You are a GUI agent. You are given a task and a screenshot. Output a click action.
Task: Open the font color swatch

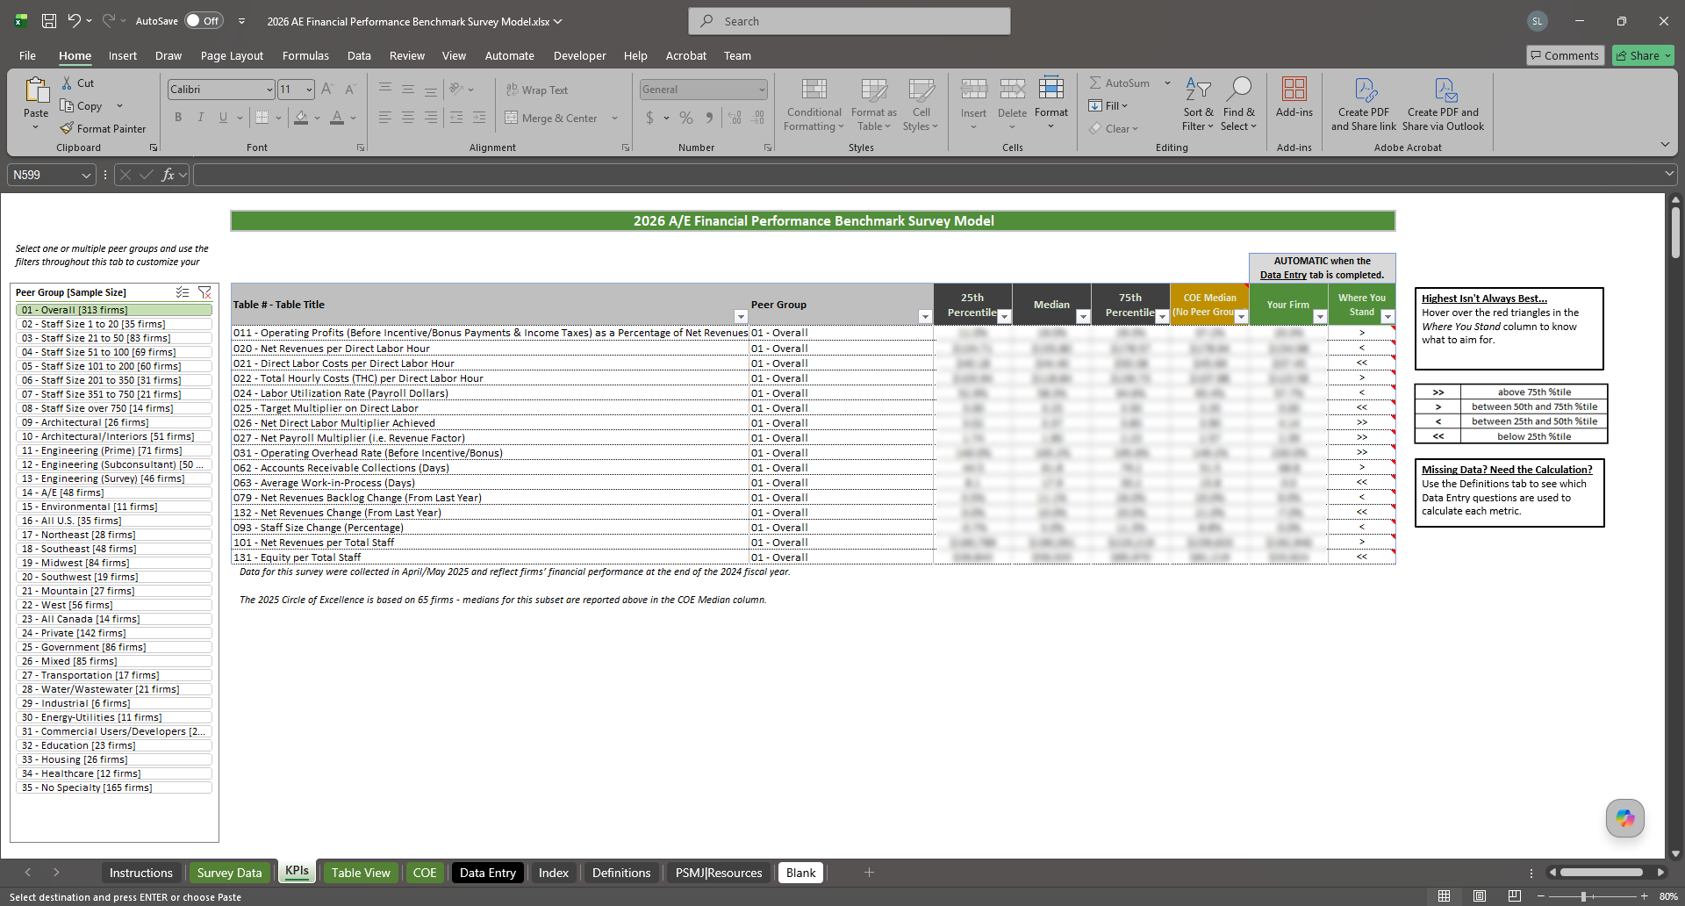[337, 118]
